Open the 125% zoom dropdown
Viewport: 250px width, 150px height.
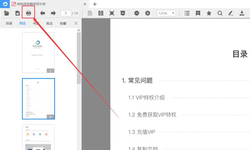tap(166, 13)
